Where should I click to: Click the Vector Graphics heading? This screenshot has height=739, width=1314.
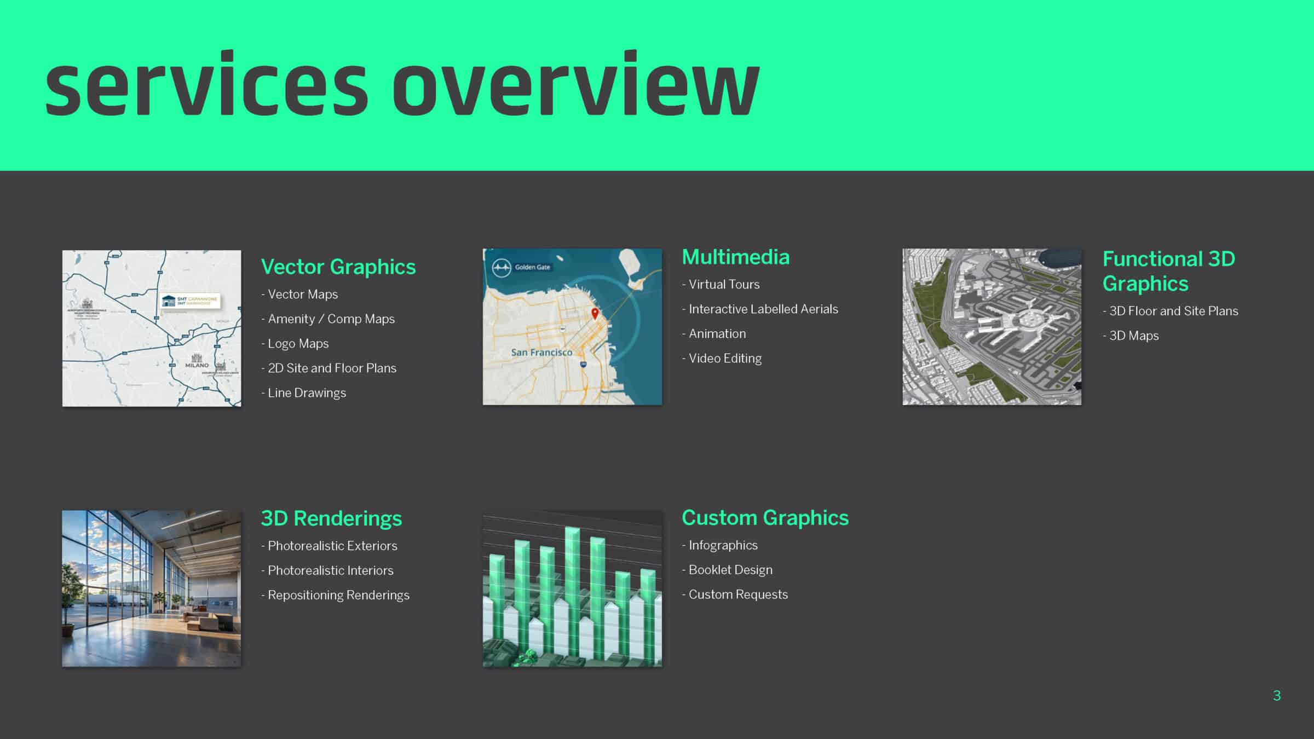pos(338,267)
